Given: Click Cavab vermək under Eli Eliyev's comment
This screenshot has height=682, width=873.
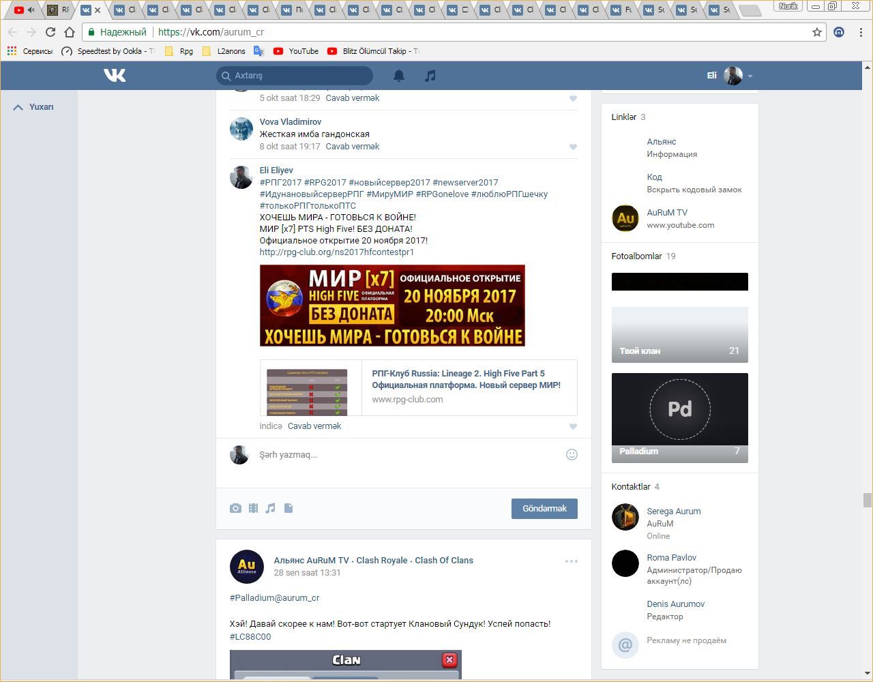Looking at the screenshot, I should pyautogui.click(x=314, y=426).
